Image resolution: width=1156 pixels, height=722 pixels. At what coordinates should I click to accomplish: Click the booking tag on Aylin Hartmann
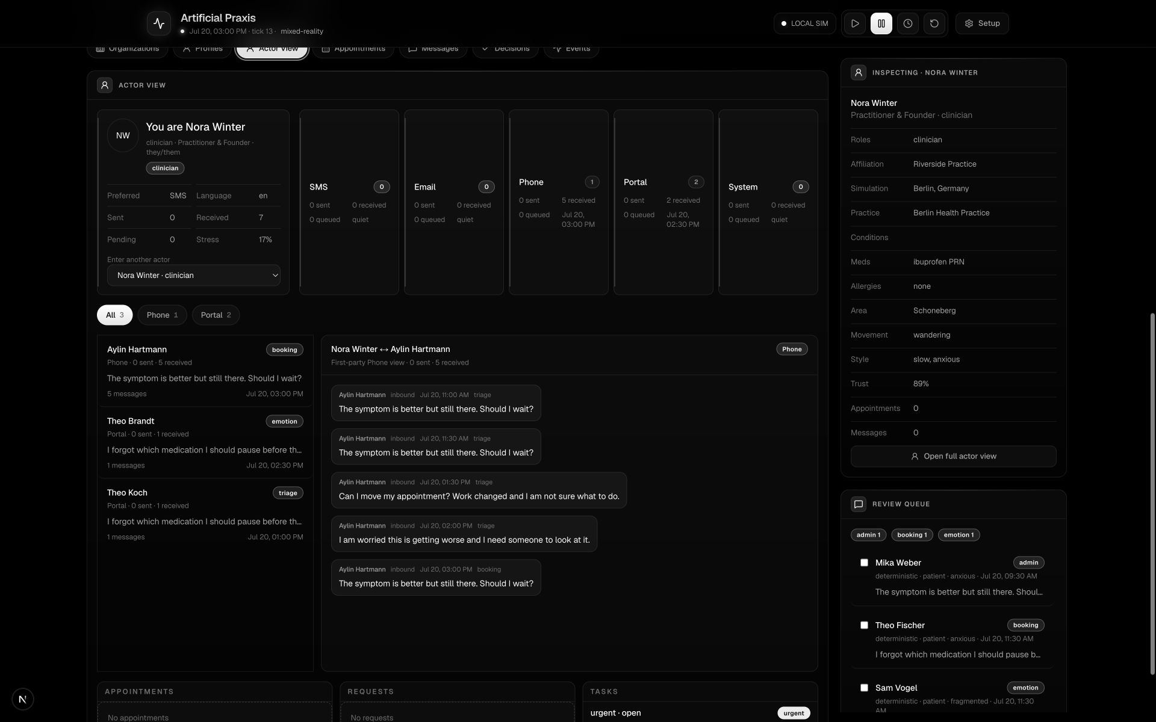tap(285, 350)
